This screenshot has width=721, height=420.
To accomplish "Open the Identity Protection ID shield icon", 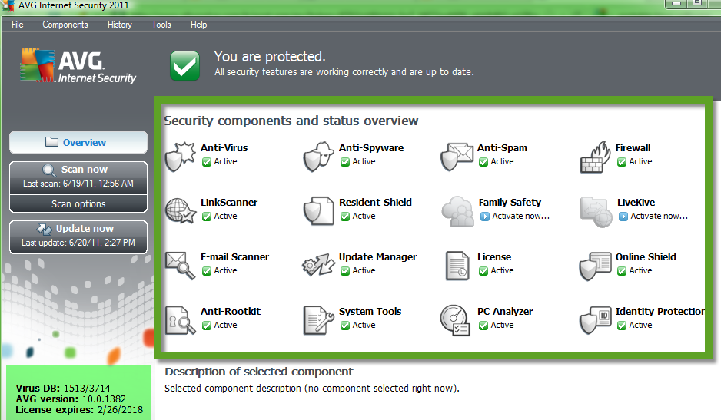I will (595, 320).
